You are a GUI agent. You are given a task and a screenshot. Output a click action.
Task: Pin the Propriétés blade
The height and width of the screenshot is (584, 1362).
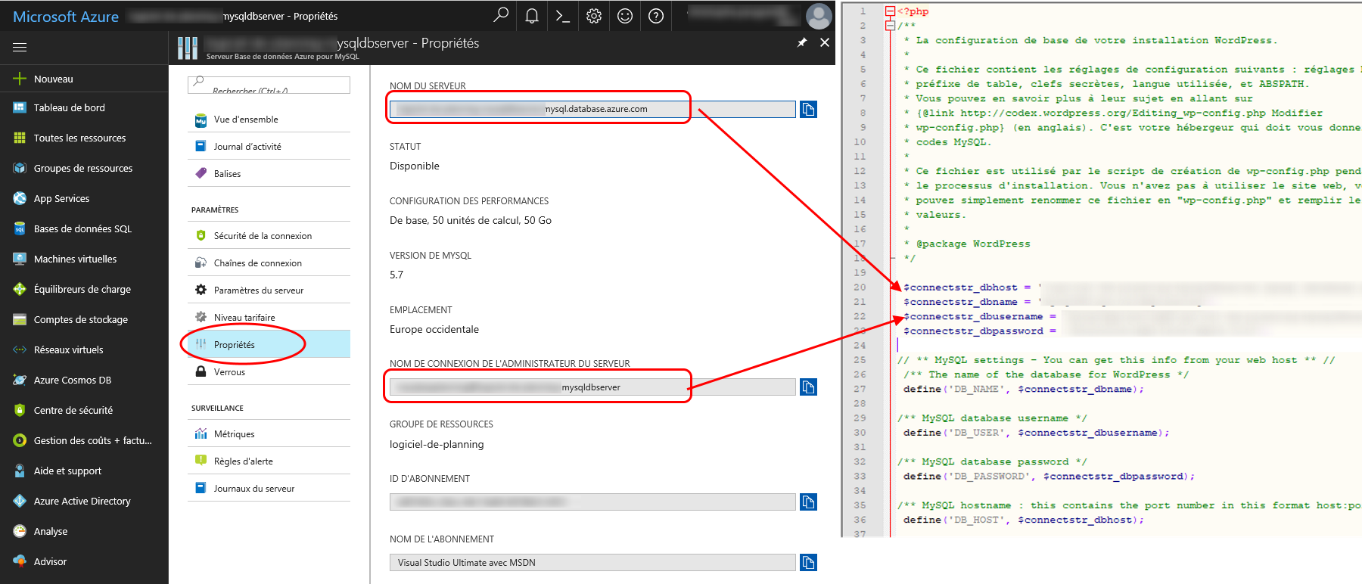click(802, 42)
